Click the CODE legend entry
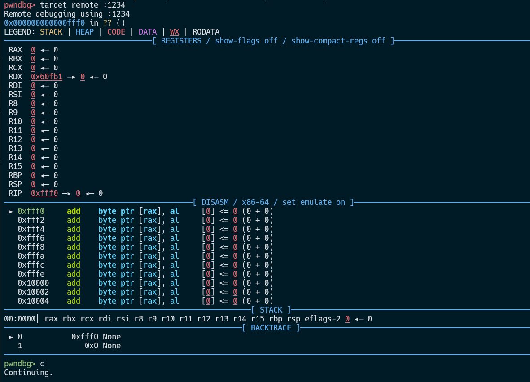This screenshot has height=382, width=530. click(x=116, y=32)
